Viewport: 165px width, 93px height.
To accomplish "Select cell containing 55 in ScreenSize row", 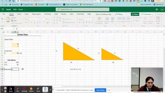I will point(15,53).
